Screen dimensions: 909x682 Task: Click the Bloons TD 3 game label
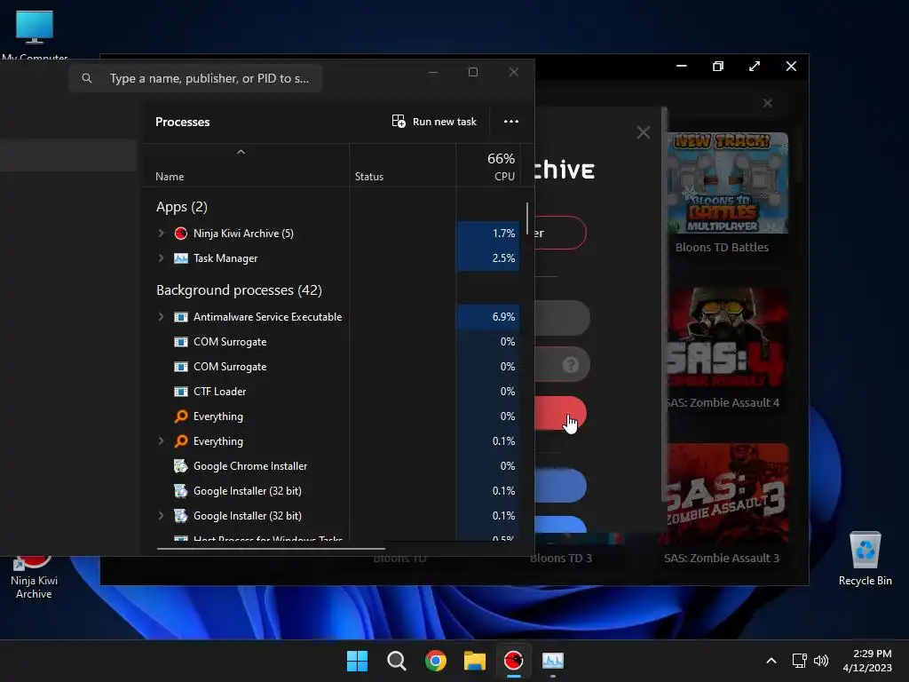561,558
